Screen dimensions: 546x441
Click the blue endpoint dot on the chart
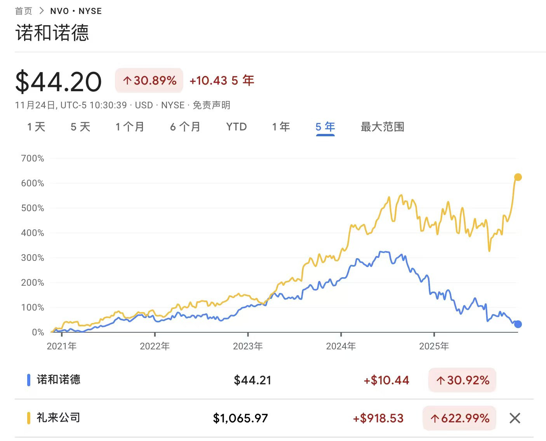coord(518,324)
